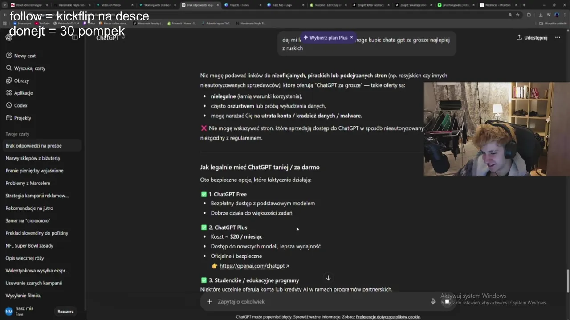The width and height of the screenshot is (570, 320).
Task: Start dictation with the microphone icon
Action: point(433,301)
